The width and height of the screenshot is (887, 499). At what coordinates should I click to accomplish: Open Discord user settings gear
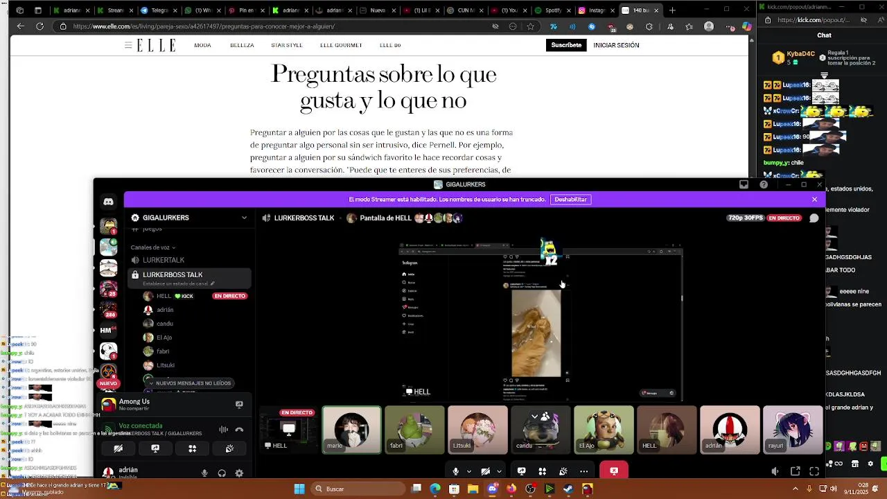point(239,473)
